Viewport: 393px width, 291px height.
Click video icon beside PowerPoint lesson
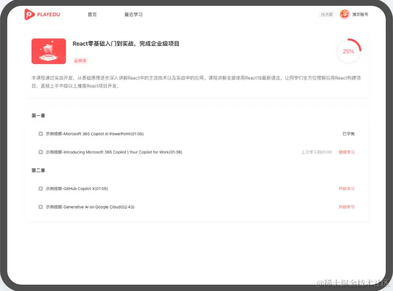[40, 134]
